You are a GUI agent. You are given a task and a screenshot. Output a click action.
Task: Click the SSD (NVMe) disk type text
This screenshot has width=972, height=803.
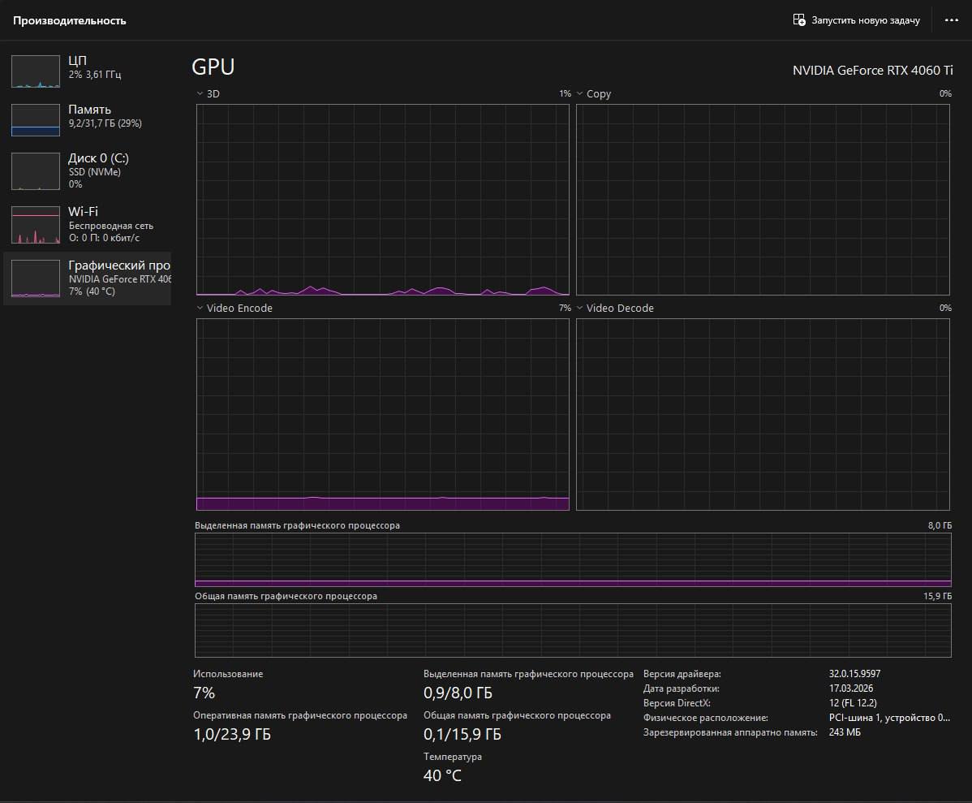pyautogui.click(x=95, y=172)
